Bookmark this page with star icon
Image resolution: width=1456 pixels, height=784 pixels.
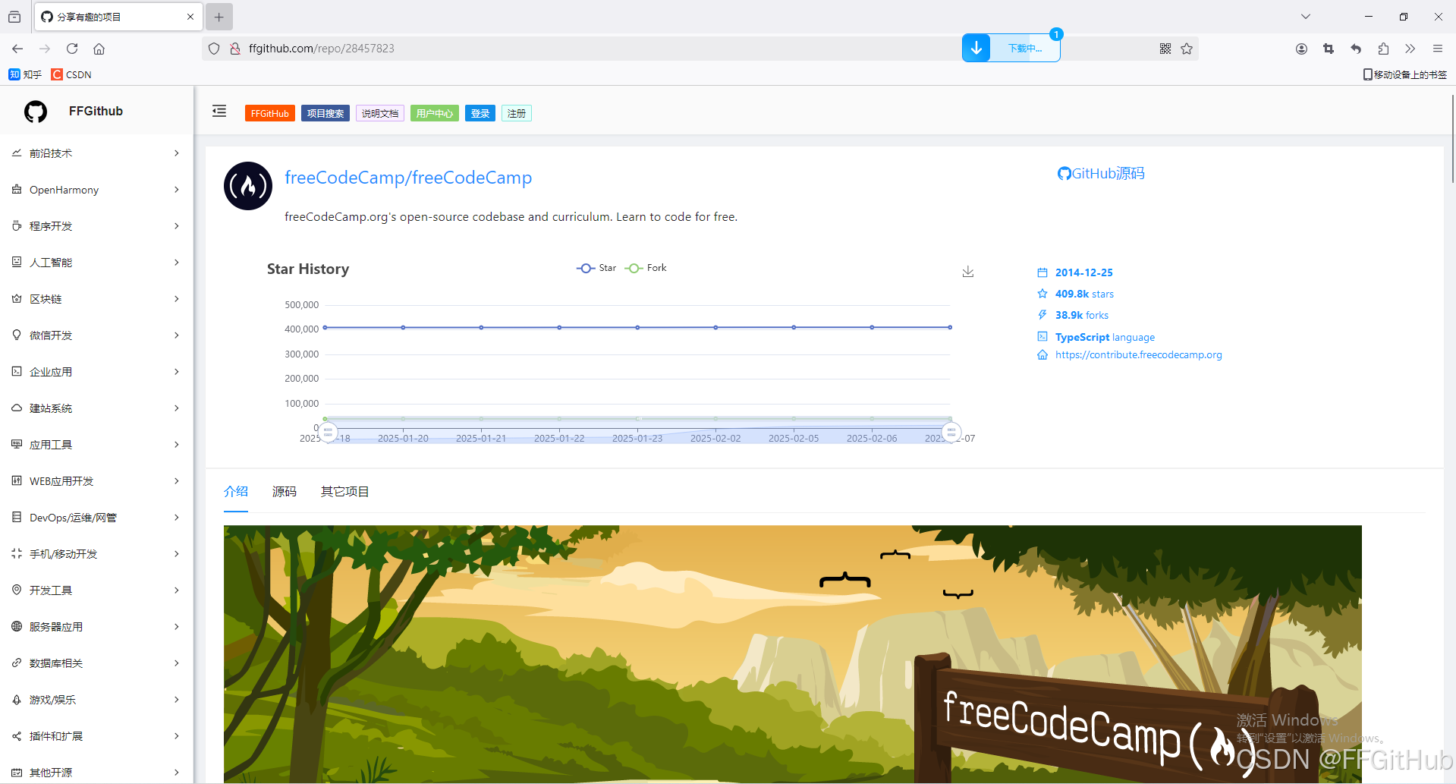pos(1187,49)
